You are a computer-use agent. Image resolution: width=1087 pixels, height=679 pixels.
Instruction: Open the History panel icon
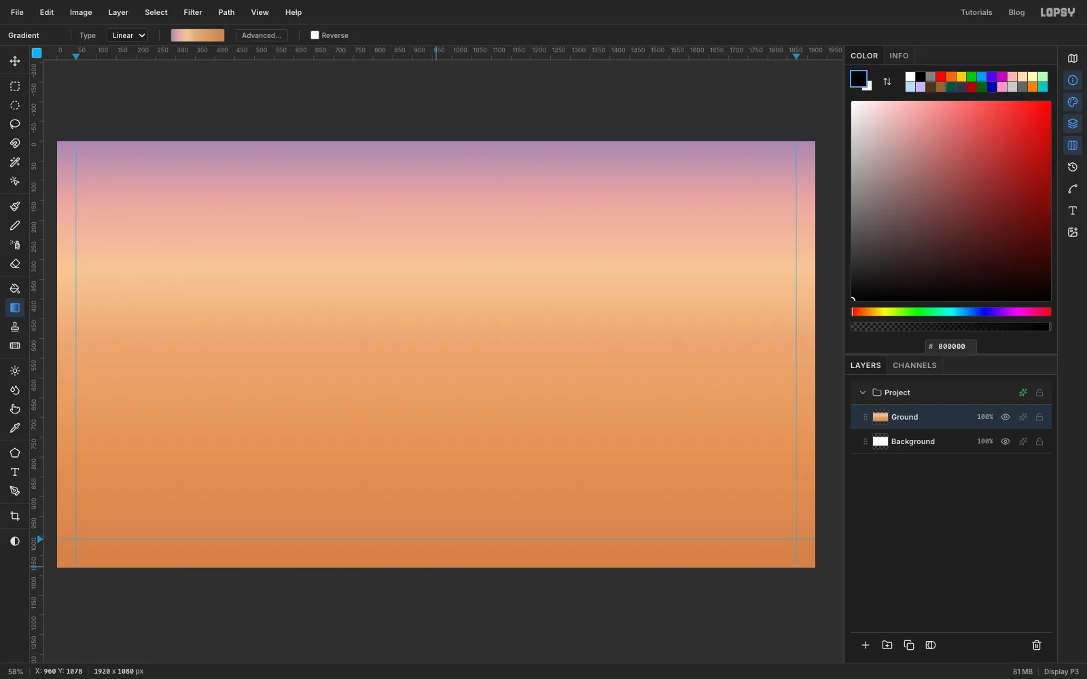click(1073, 167)
